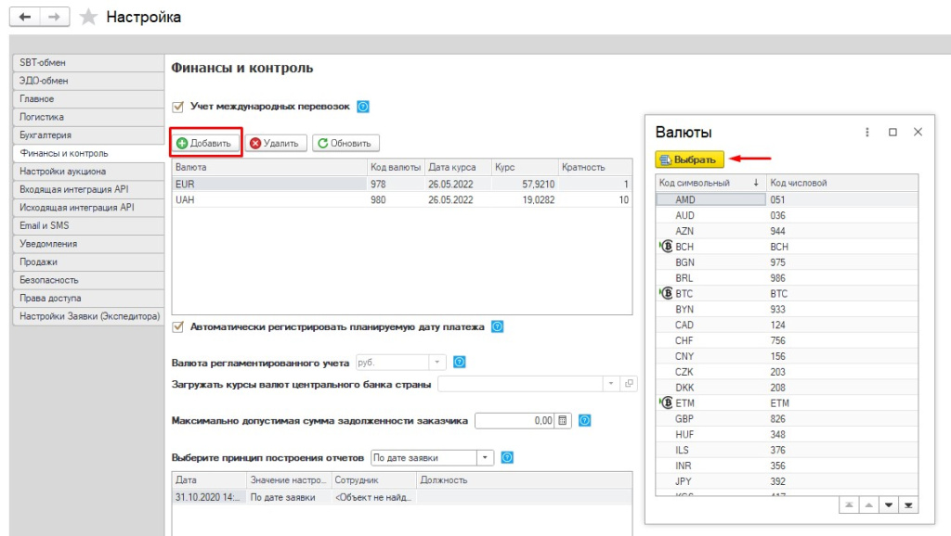Open the Уведомления section
The width and height of the screenshot is (951, 536).
[88, 244]
